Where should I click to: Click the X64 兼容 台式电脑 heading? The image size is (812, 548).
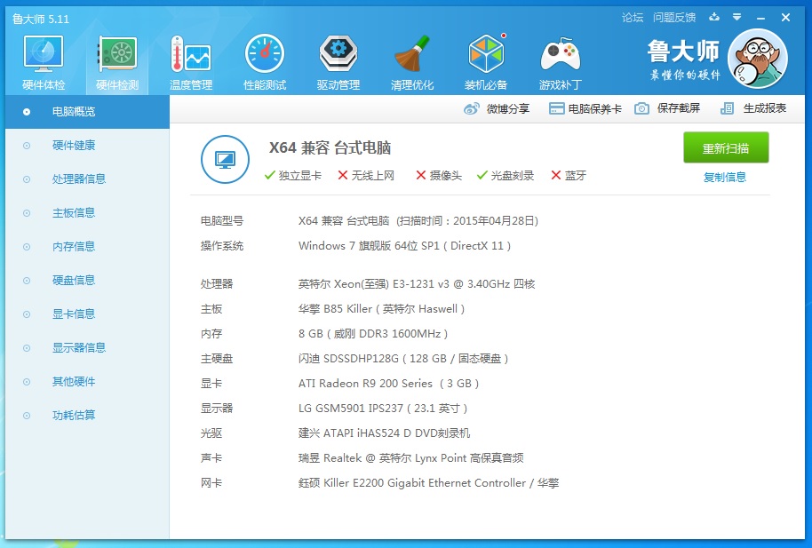(x=330, y=147)
